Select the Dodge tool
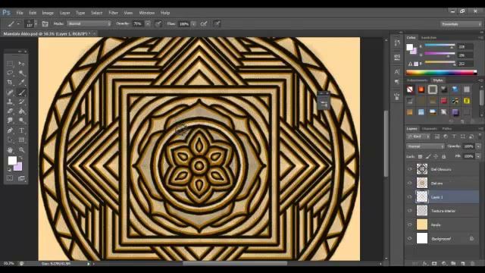The height and width of the screenshot is (273, 485). 21,121
